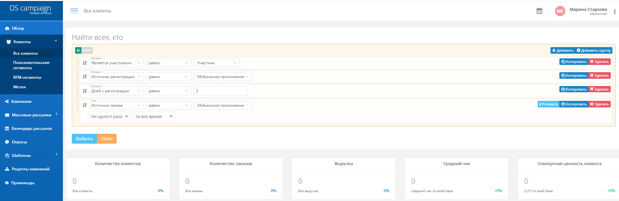Click the МС user avatar
619x201 pixels.
560,11
